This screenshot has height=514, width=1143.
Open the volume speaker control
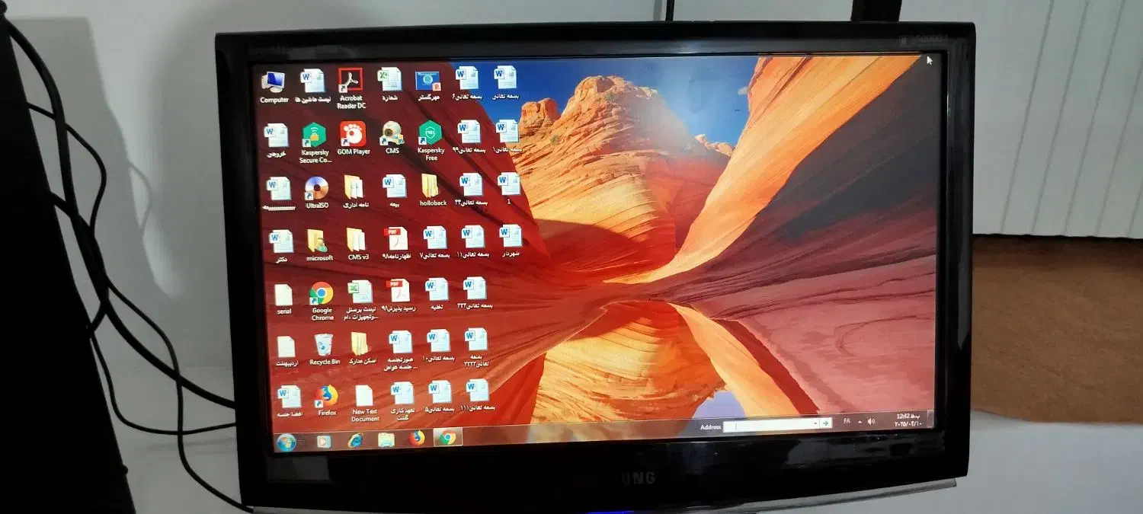click(x=871, y=420)
